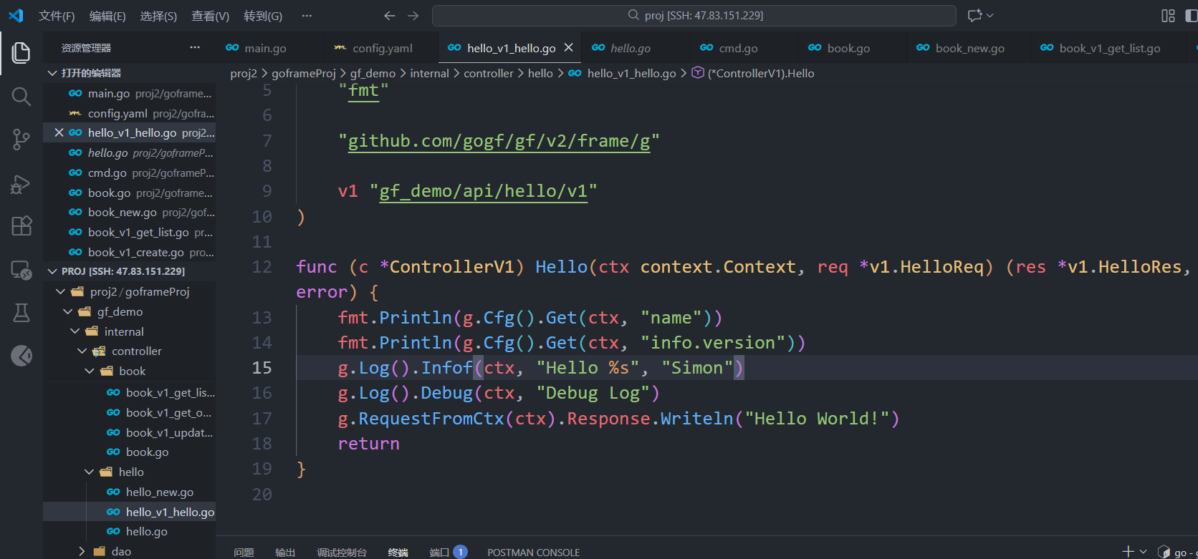Viewport: 1198px width, 559px height.
Task: Open the Edit (编辑) menu
Action: (107, 16)
